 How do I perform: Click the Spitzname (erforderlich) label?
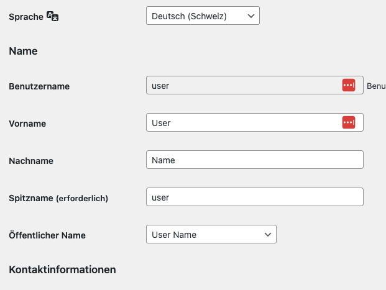[x=58, y=198]
